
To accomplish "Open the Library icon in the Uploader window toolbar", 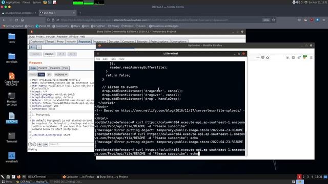I will [x=288, y=58].
